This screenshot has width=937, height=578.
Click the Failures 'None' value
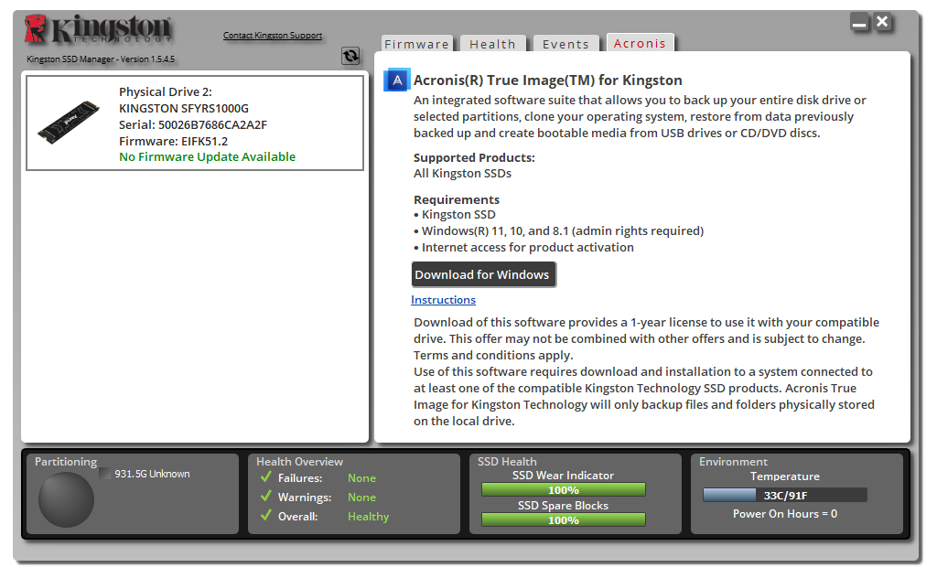(361, 478)
